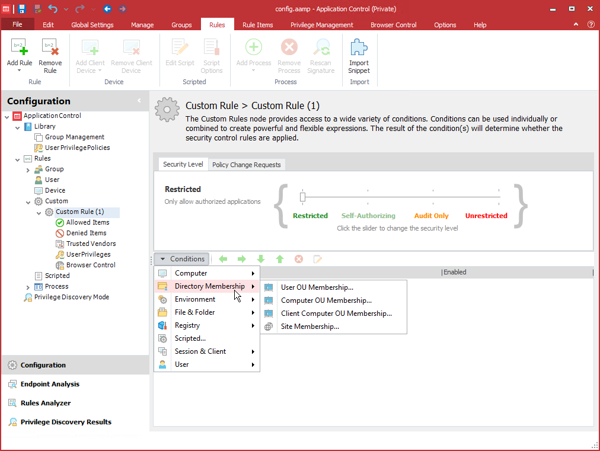Click the Save icon in the title bar

pyautogui.click(x=22, y=9)
